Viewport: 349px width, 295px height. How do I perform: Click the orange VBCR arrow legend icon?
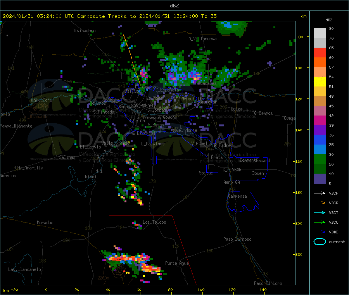point(320,203)
